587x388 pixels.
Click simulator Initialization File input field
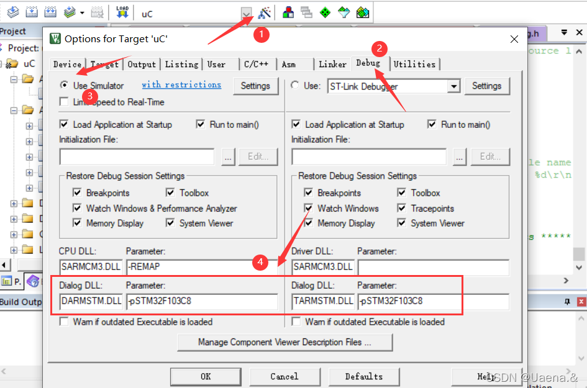pos(137,157)
